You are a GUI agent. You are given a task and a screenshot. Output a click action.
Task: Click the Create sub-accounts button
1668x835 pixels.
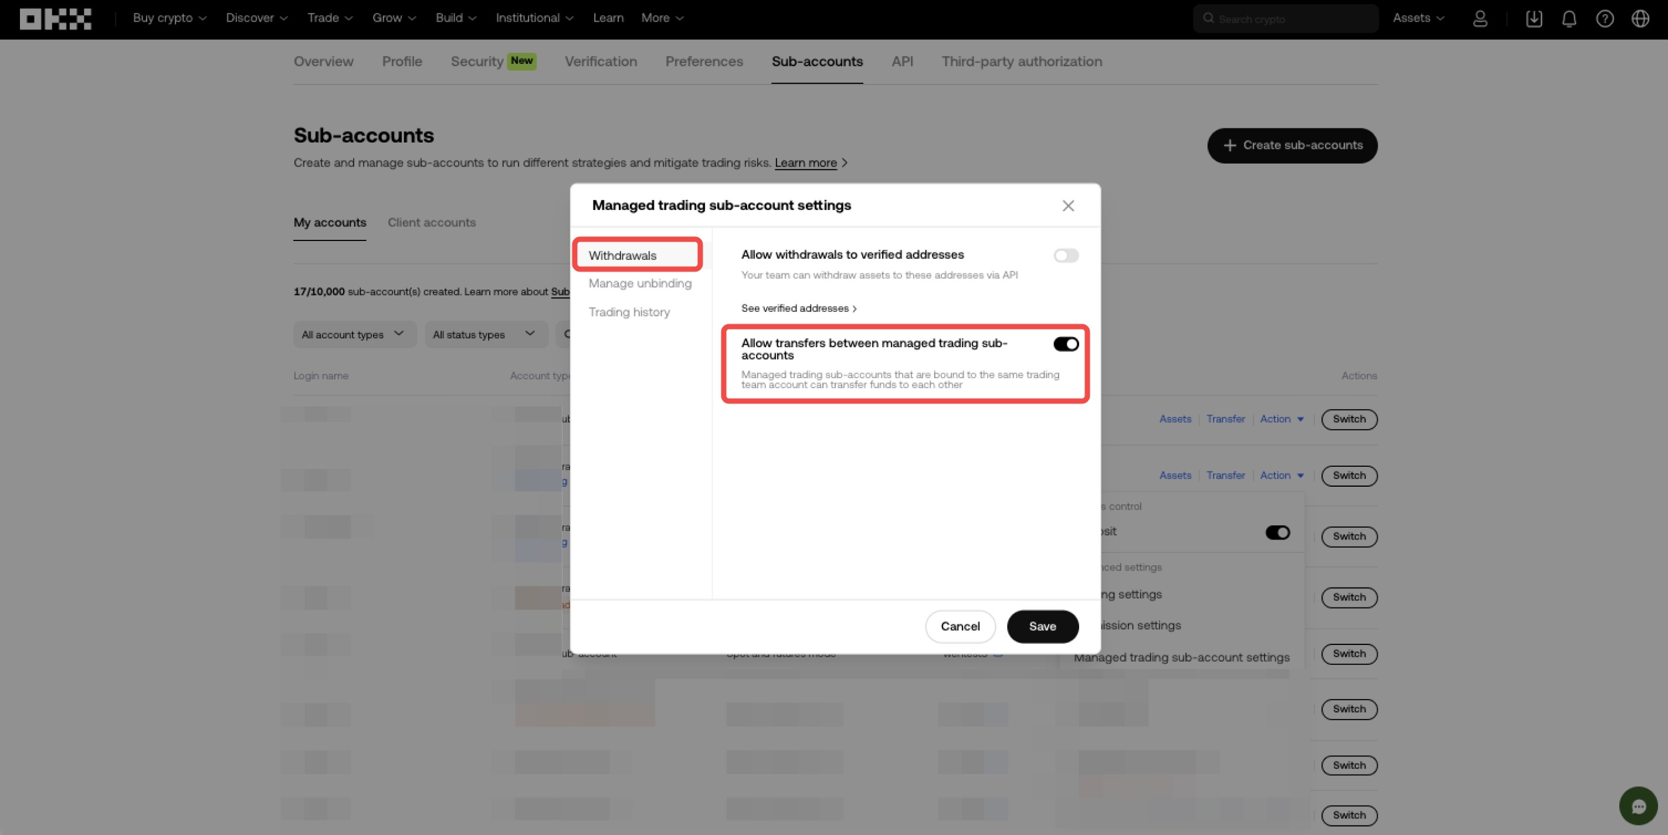(1292, 145)
